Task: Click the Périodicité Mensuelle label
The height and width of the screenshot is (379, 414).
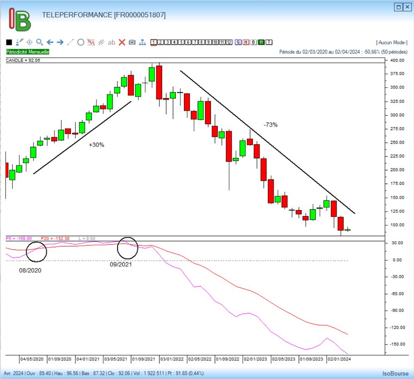Action: pos(28,52)
